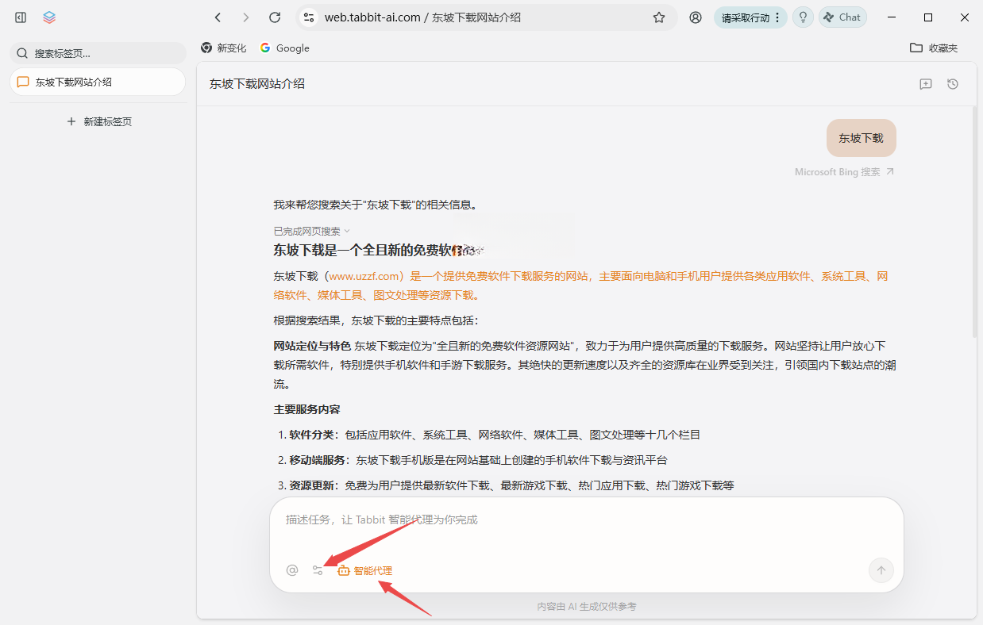Click the 主要服务内容 heading
The image size is (983, 625).
pyautogui.click(x=307, y=409)
